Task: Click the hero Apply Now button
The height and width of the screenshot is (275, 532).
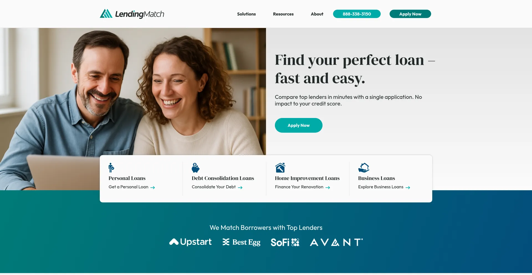Action: pos(299,125)
